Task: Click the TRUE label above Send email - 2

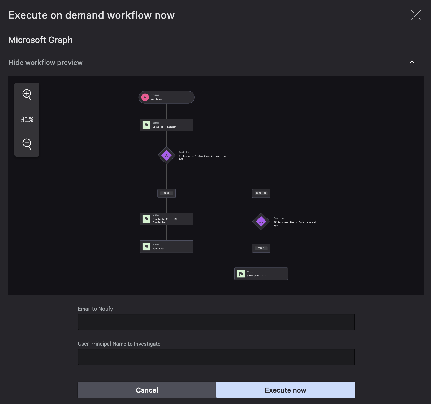Action: (261, 248)
